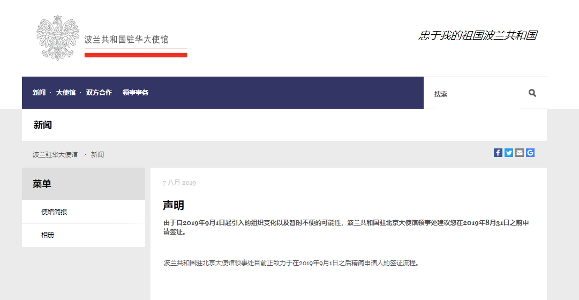This screenshot has height=300, width=579.
Task: Open the 大使馆 navigation menu item
Action: coord(66,93)
